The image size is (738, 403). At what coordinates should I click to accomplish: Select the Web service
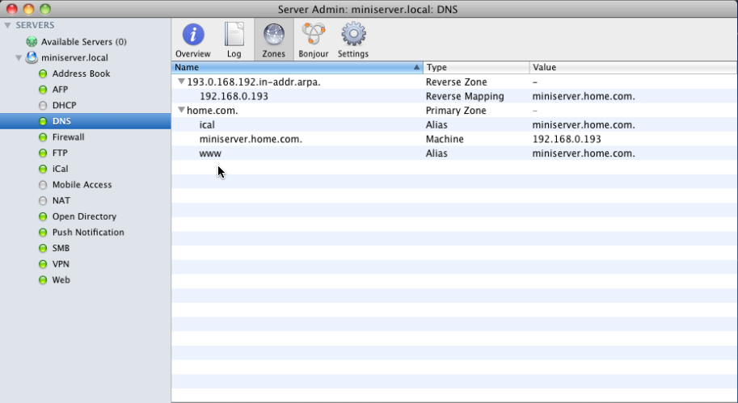click(61, 279)
